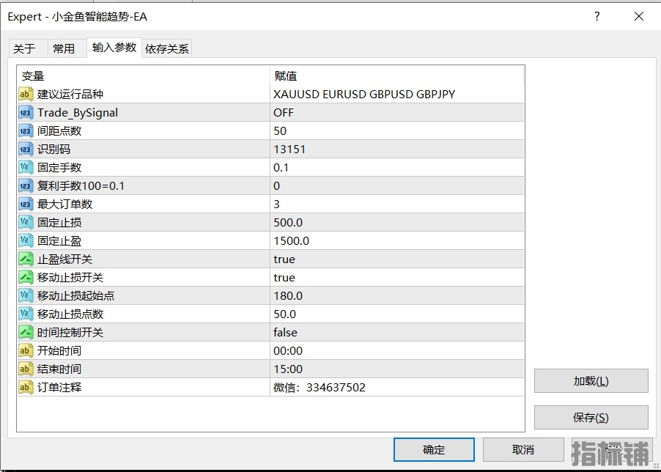Open the Trade_BySignal OFF value dropdown
Viewport: 661px width, 472px height.
396,112
